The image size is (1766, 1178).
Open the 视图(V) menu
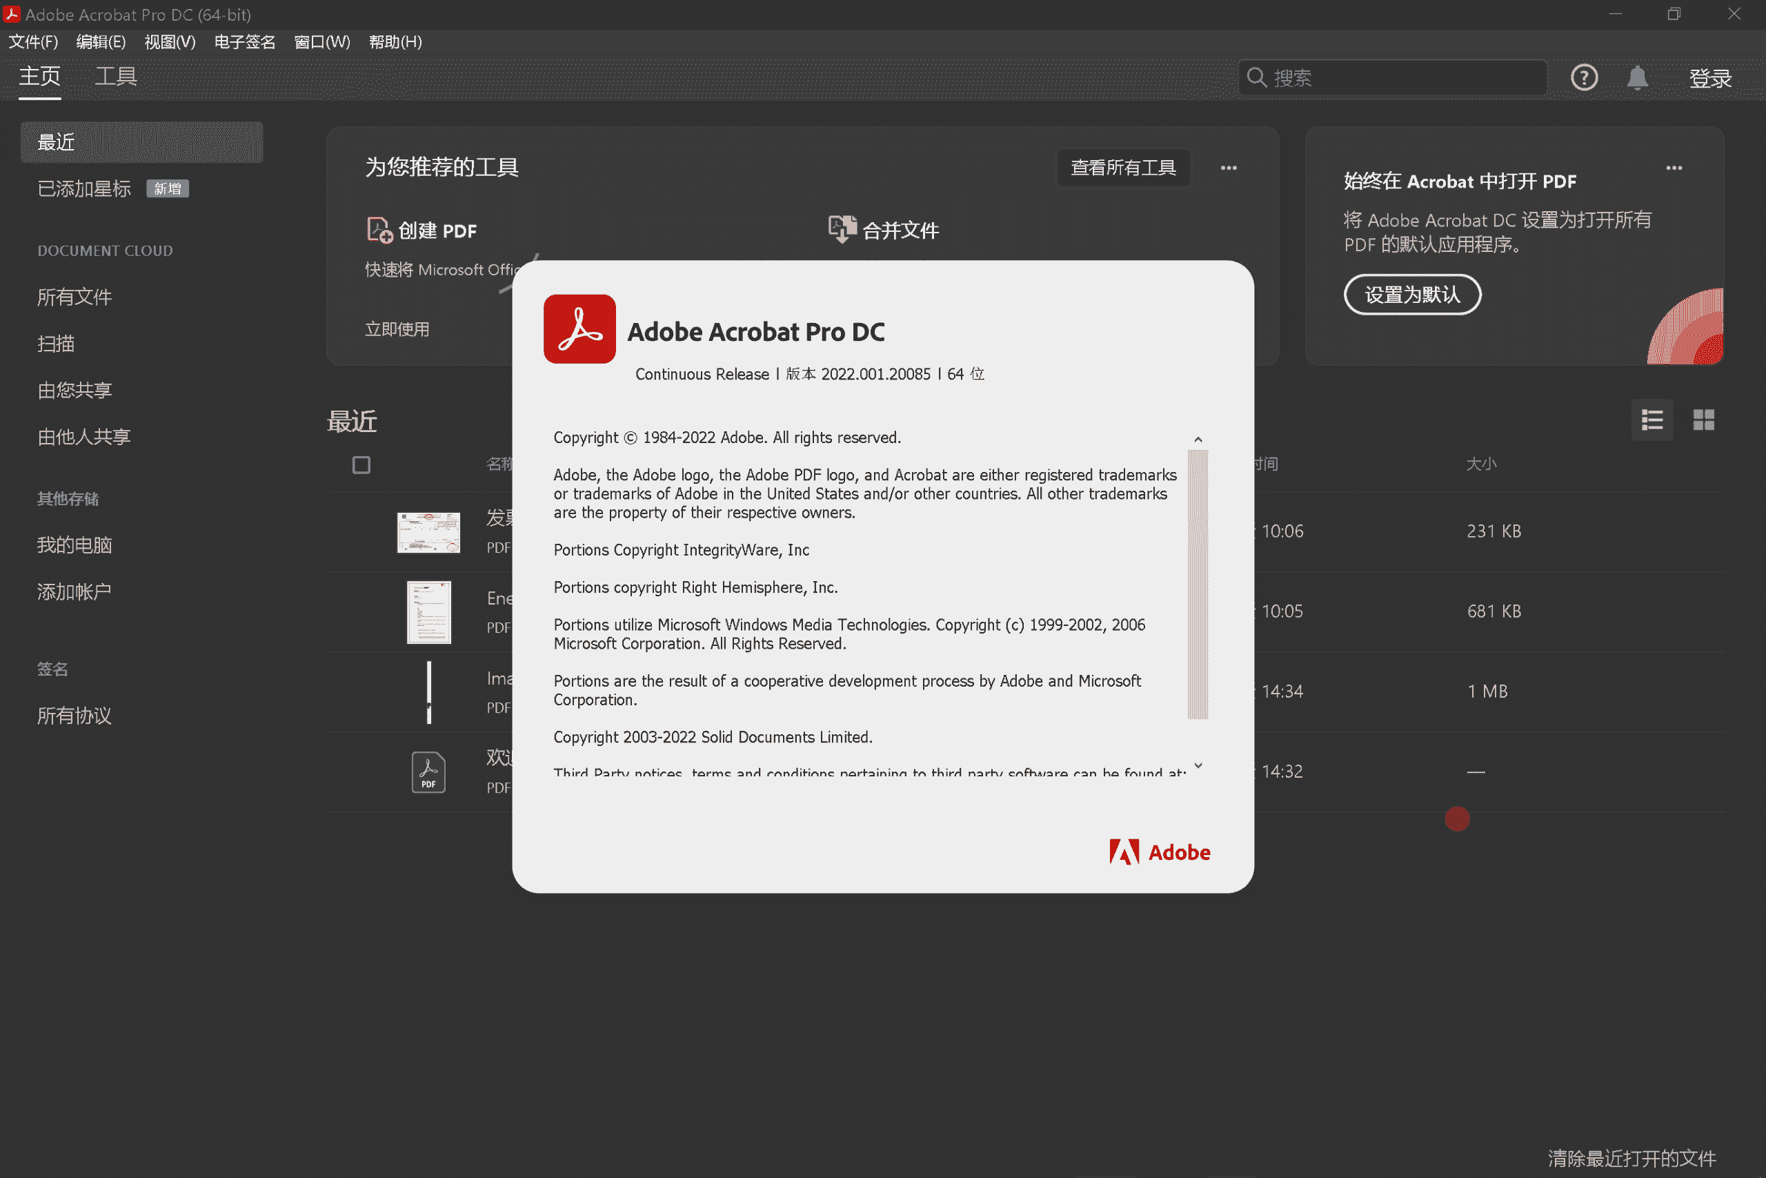click(170, 42)
